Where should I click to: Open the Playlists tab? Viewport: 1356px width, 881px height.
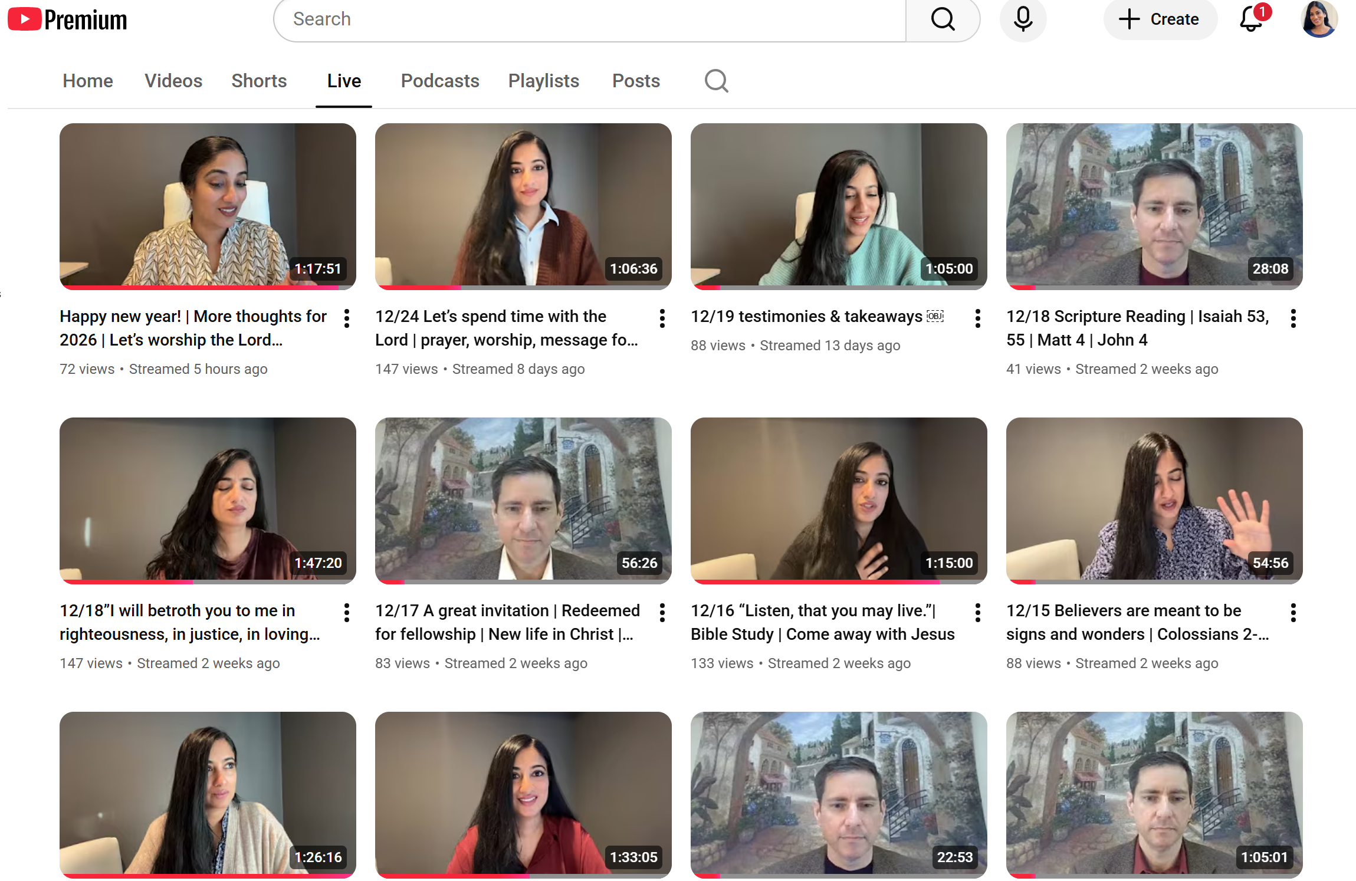pyautogui.click(x=543, y=81)
